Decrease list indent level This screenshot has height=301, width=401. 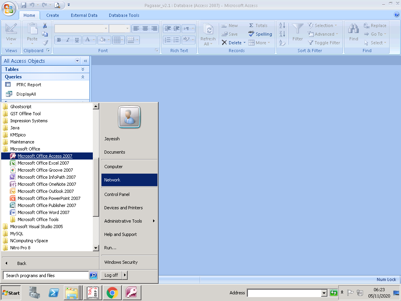click(168, 28)
